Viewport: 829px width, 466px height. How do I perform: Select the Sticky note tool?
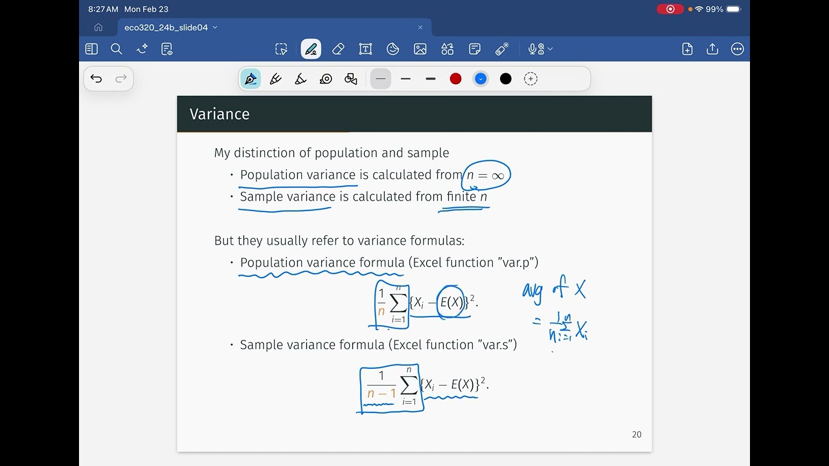pyautogui.click(x=475, y=49)
